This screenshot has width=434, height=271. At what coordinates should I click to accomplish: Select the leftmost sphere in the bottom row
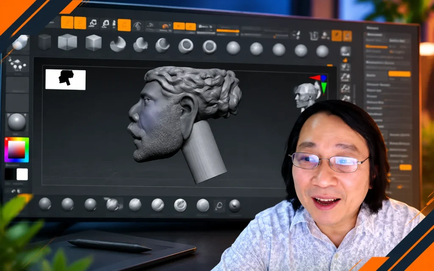click(x=45, y=204)
